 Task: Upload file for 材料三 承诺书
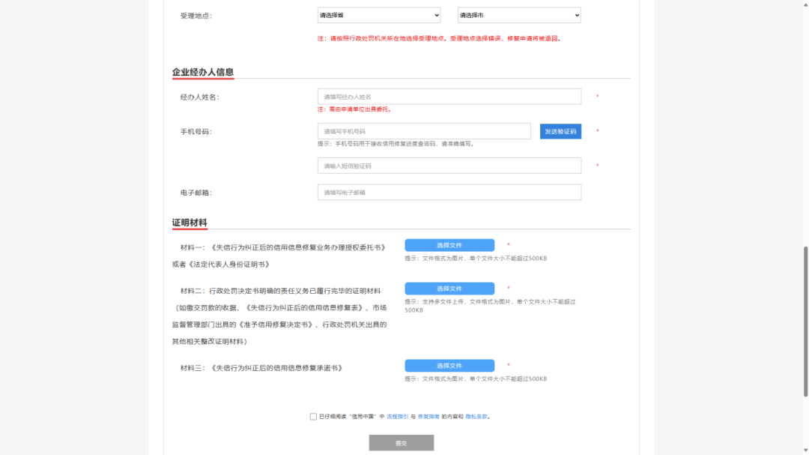click(449, 366)
